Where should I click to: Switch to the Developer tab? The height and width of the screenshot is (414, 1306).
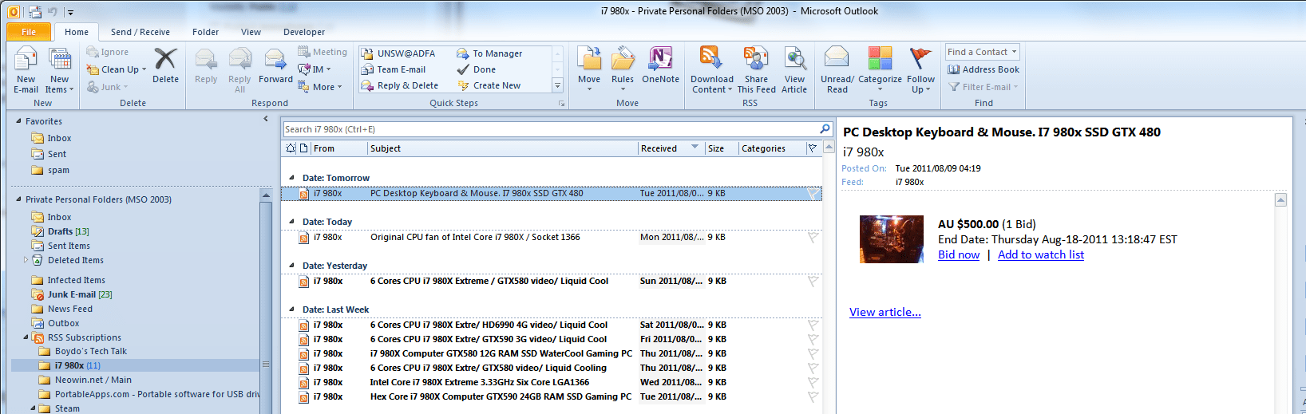click(304, 32)
